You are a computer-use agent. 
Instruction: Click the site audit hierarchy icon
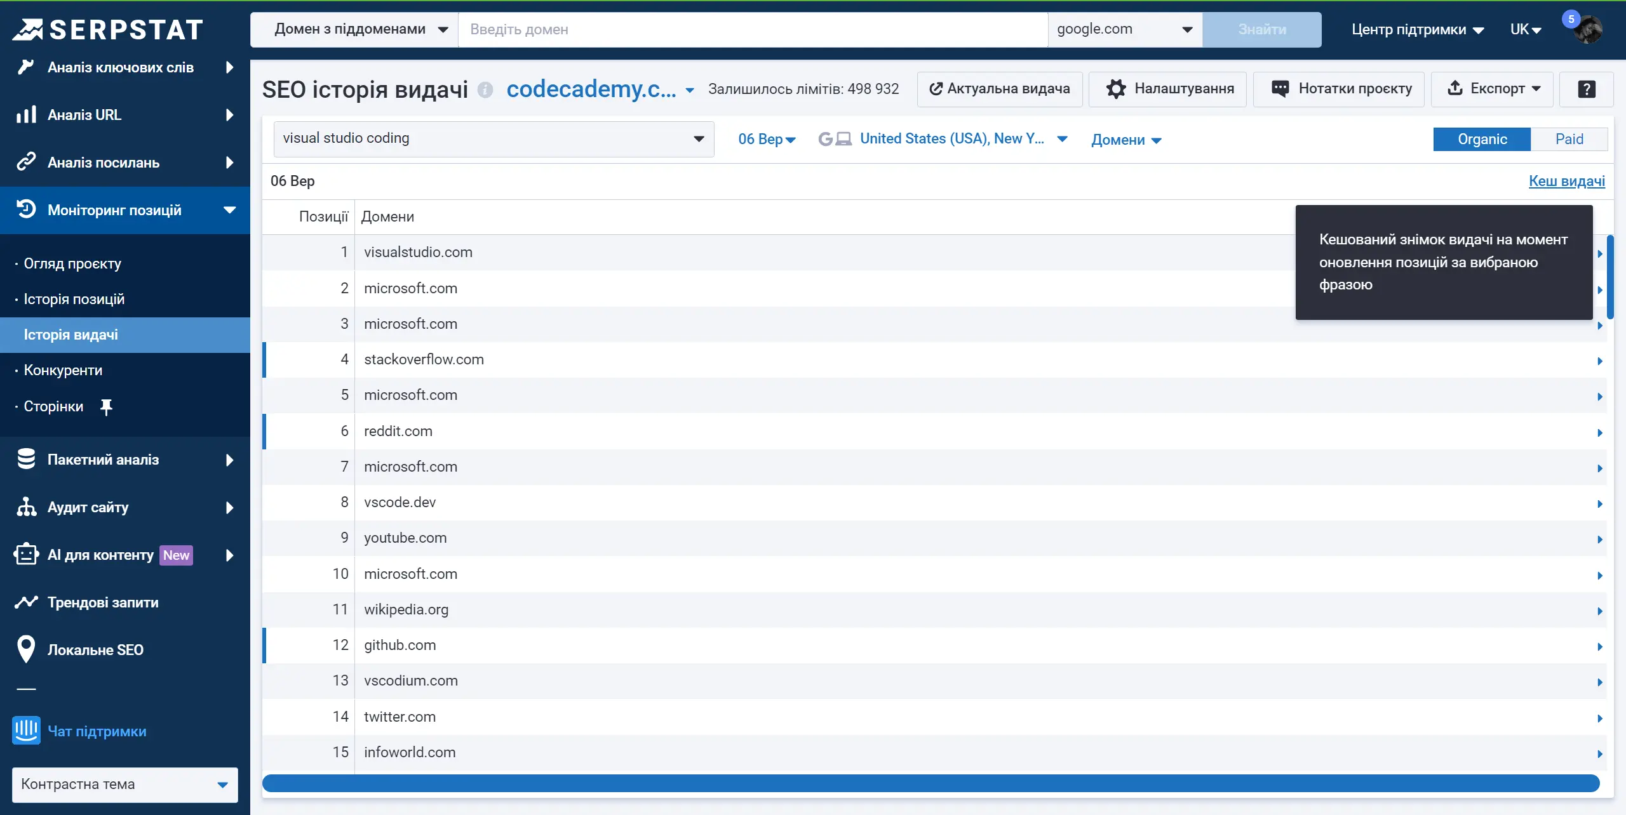tap(26, 507)
